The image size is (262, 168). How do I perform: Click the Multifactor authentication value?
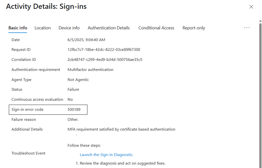pos(90,70)
